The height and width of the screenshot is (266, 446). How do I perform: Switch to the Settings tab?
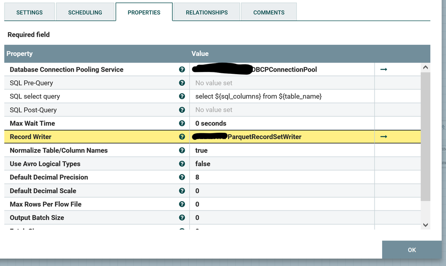pos(29,12)
